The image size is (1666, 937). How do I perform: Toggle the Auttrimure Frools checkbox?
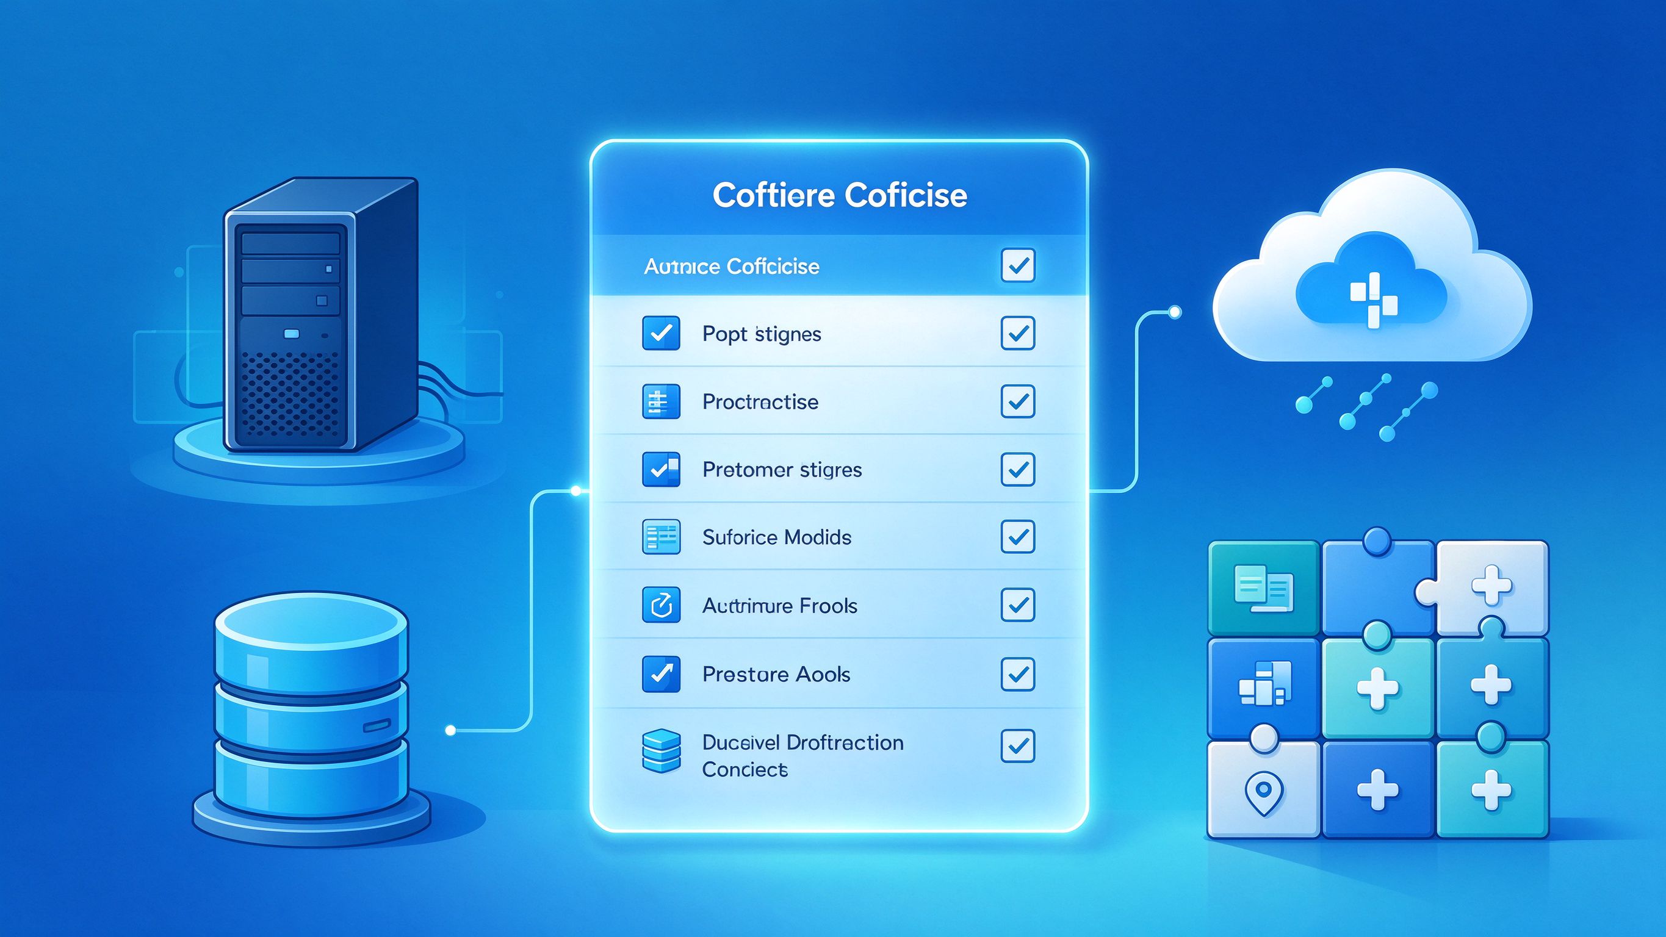click(1018, 605)
